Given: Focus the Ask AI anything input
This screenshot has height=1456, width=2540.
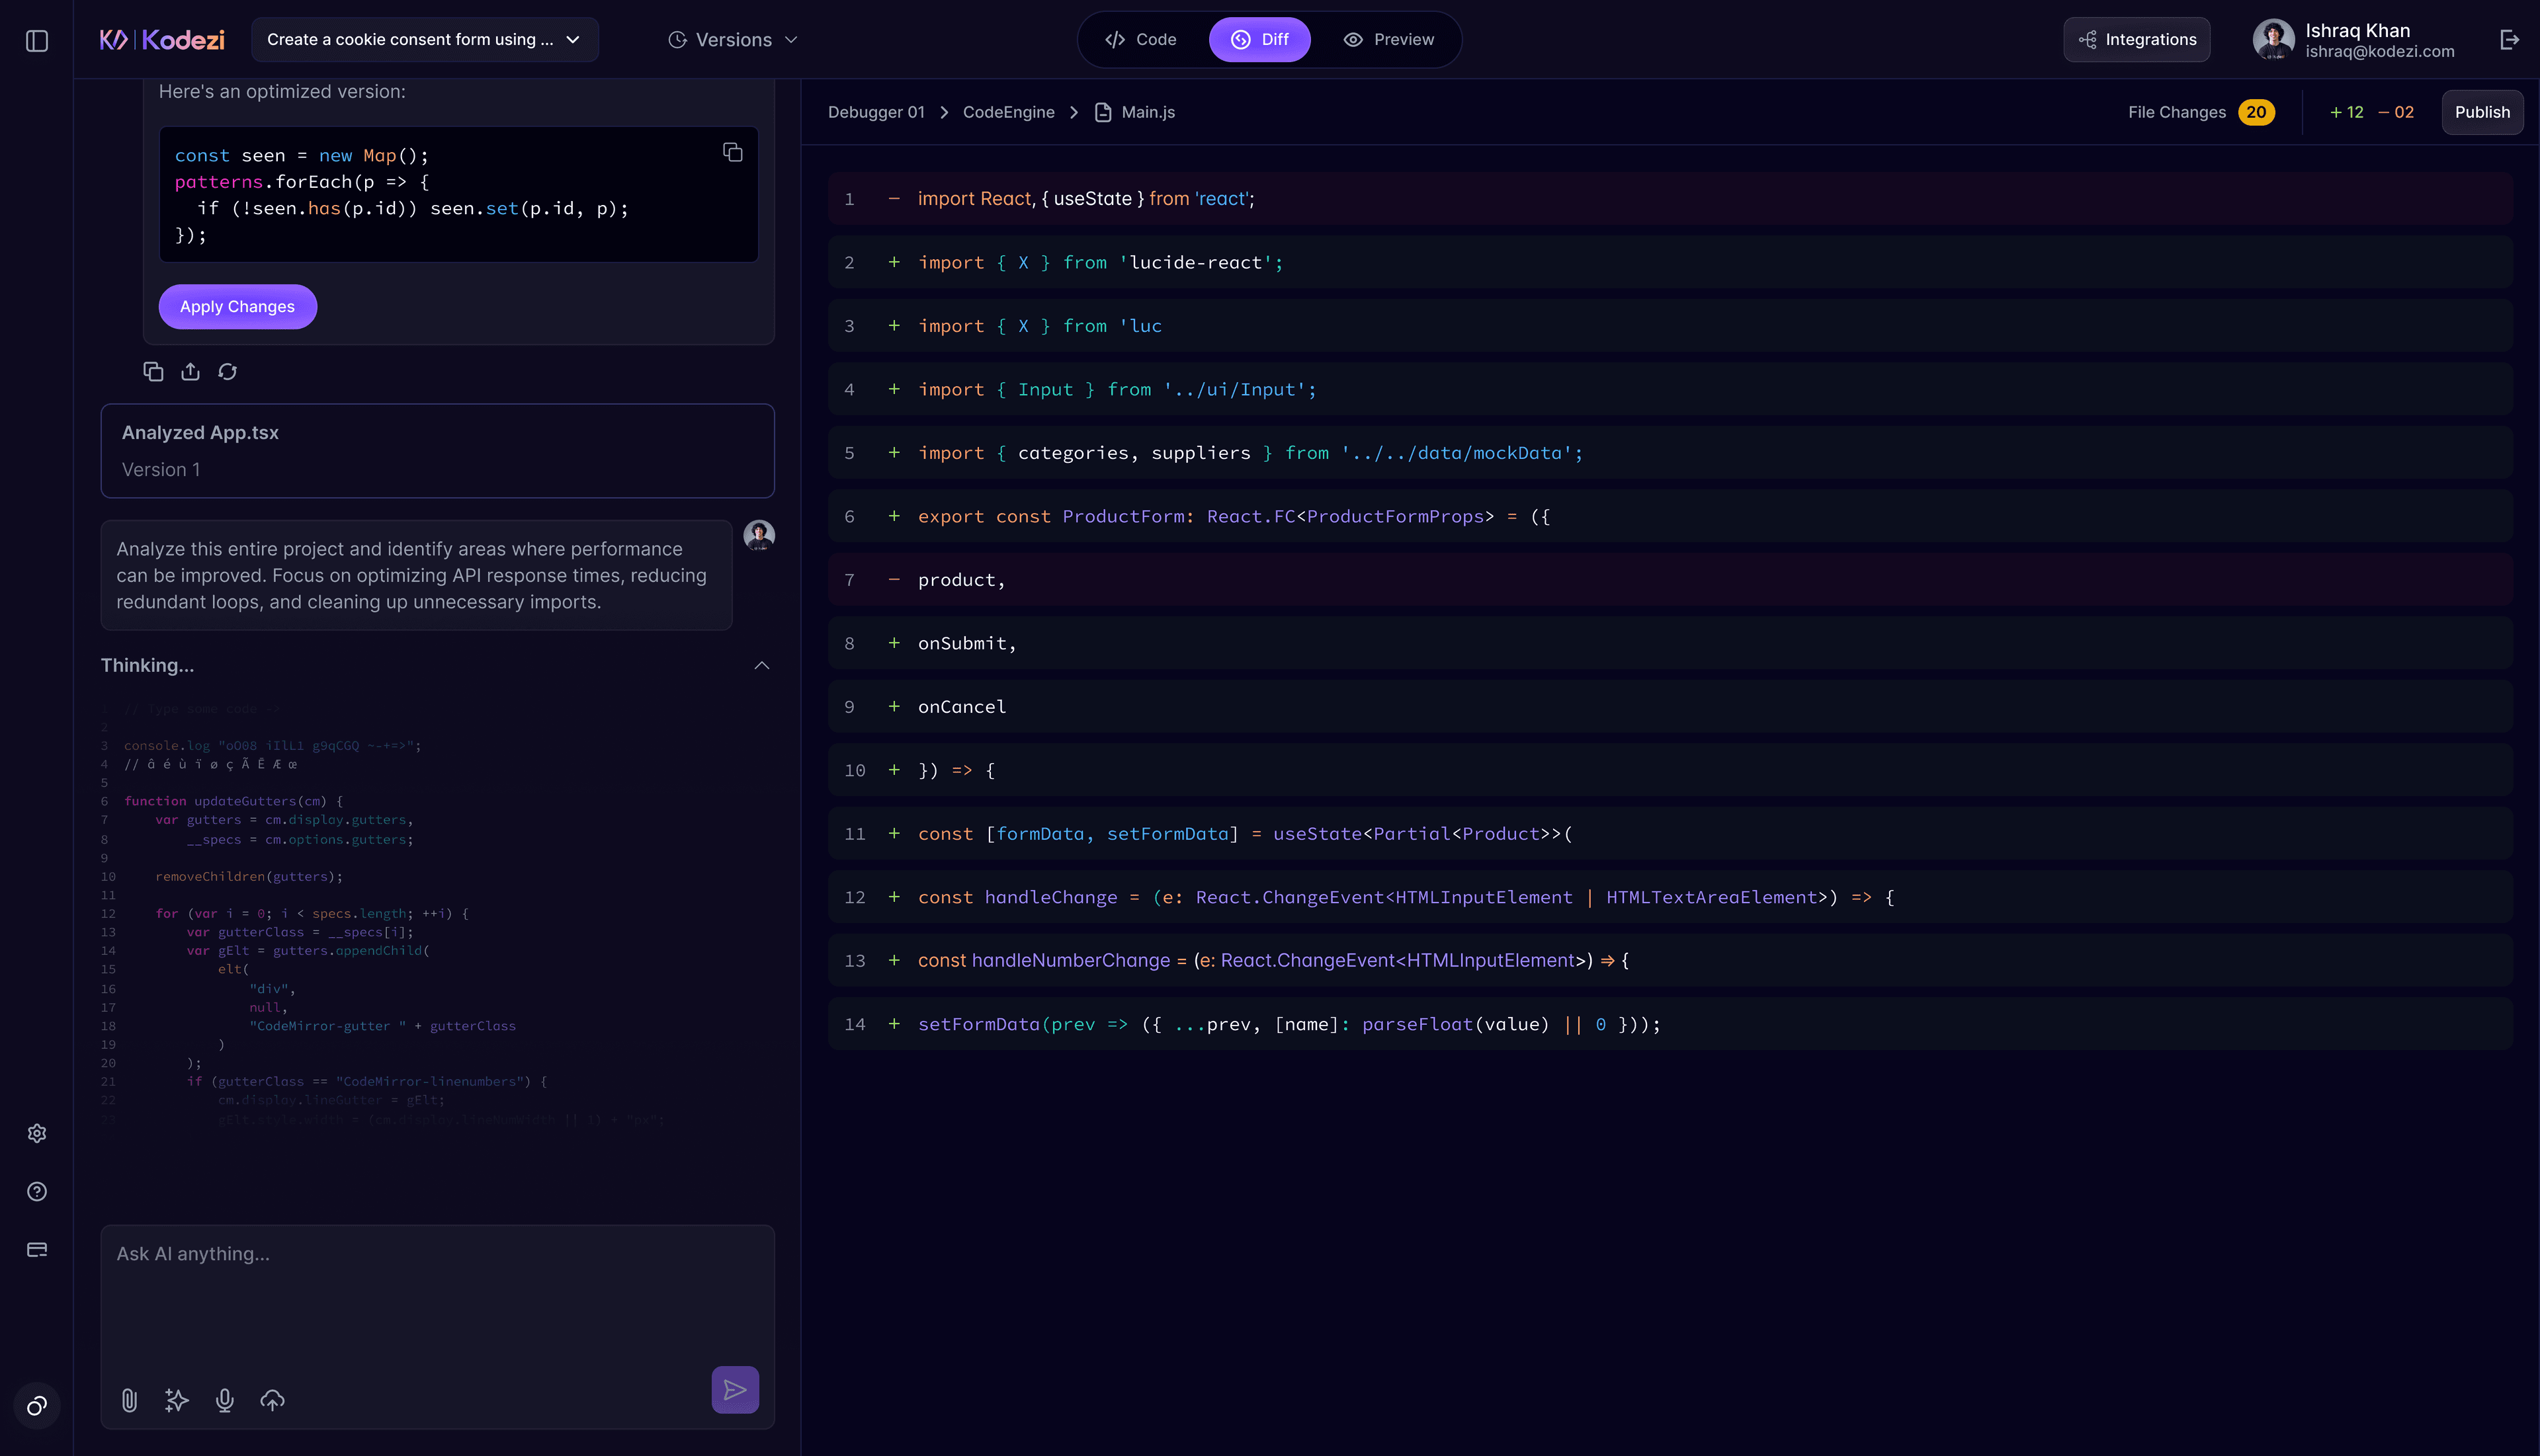Looking at the screenshot, I should click(x=437, y=1290).
